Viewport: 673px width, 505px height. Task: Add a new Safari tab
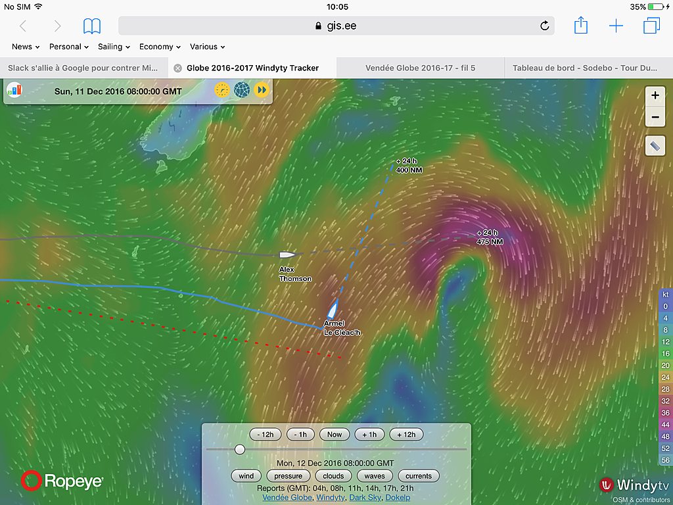tap(616, 26)
